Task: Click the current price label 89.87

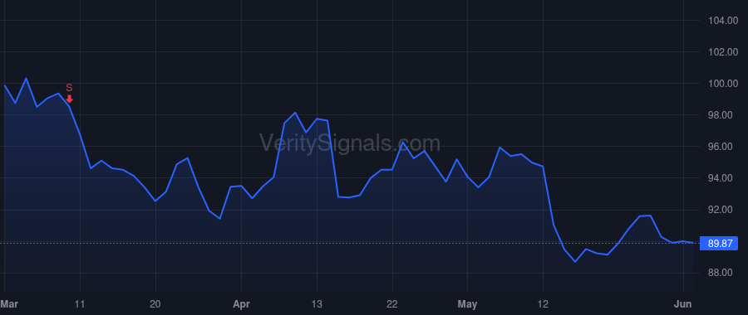Action: point(719,243)
